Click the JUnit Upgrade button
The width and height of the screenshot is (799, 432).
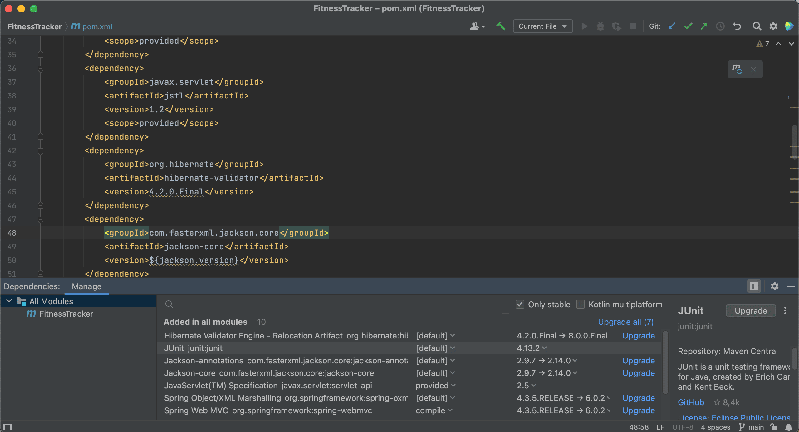[751, 310]
